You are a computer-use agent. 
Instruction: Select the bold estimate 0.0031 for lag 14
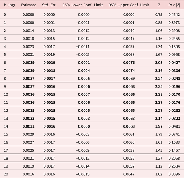[x=28, y=126]
